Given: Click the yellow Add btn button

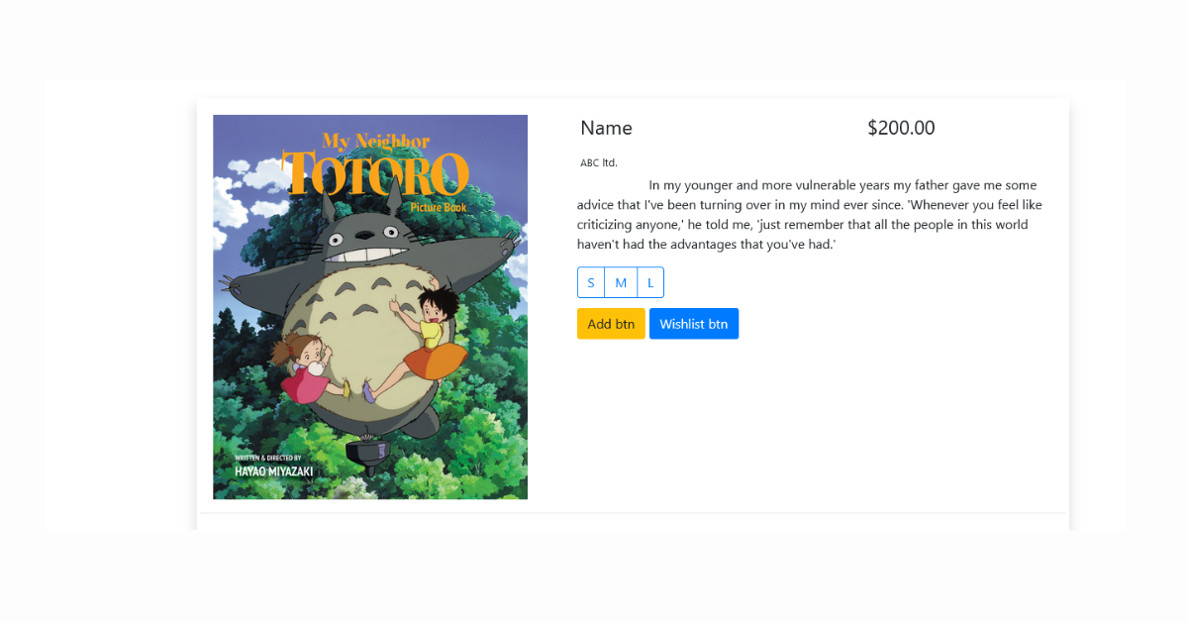Looking at the screenshot, I should pos(611,324).
